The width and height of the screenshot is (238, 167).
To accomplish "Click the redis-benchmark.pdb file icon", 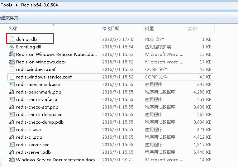I will 12,92.
